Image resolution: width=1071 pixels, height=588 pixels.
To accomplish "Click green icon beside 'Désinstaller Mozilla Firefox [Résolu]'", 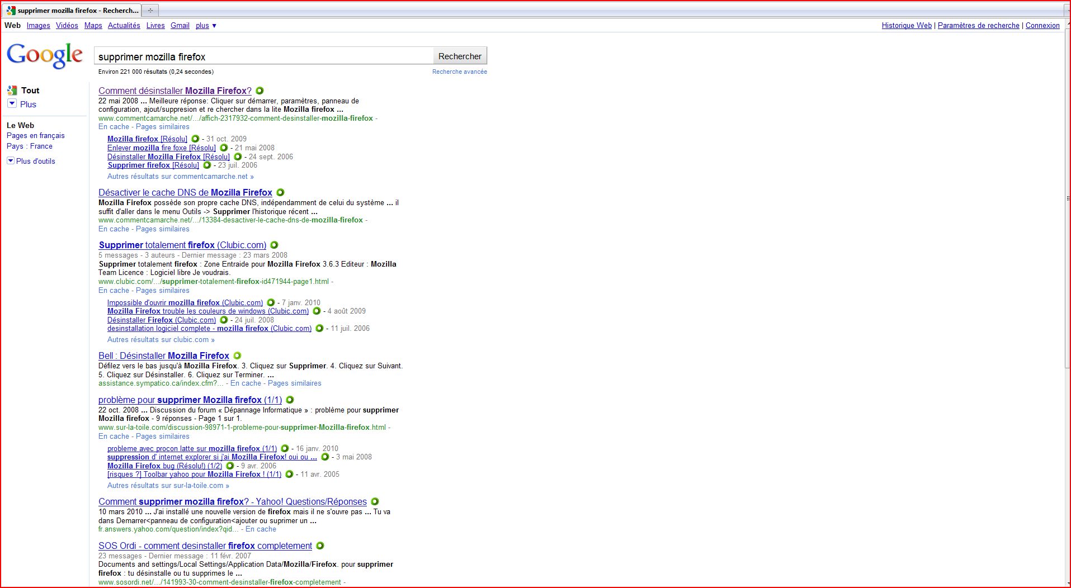I will (x=238, y=157).
